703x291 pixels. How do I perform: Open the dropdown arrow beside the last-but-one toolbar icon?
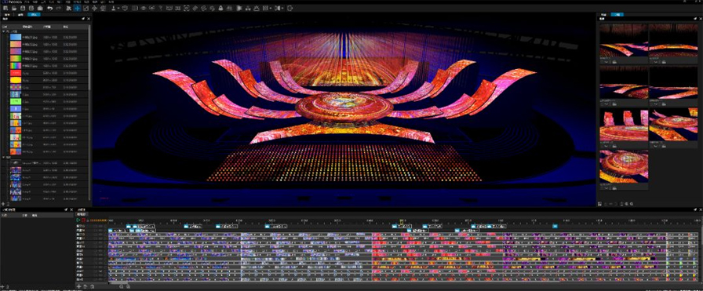[x=283, y=8]
